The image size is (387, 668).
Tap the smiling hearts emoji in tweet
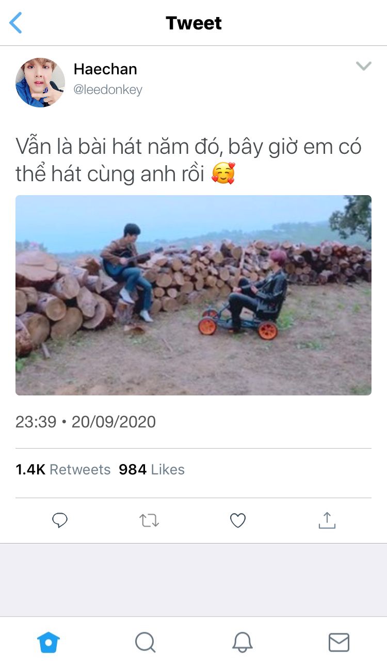click(223, 174)
